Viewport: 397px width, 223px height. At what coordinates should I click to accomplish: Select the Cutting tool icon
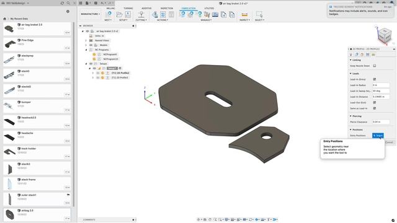click(141, 14)
